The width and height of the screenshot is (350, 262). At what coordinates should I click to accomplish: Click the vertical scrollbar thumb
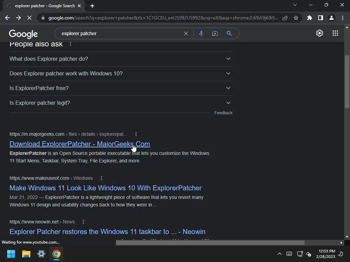[347, 82]
